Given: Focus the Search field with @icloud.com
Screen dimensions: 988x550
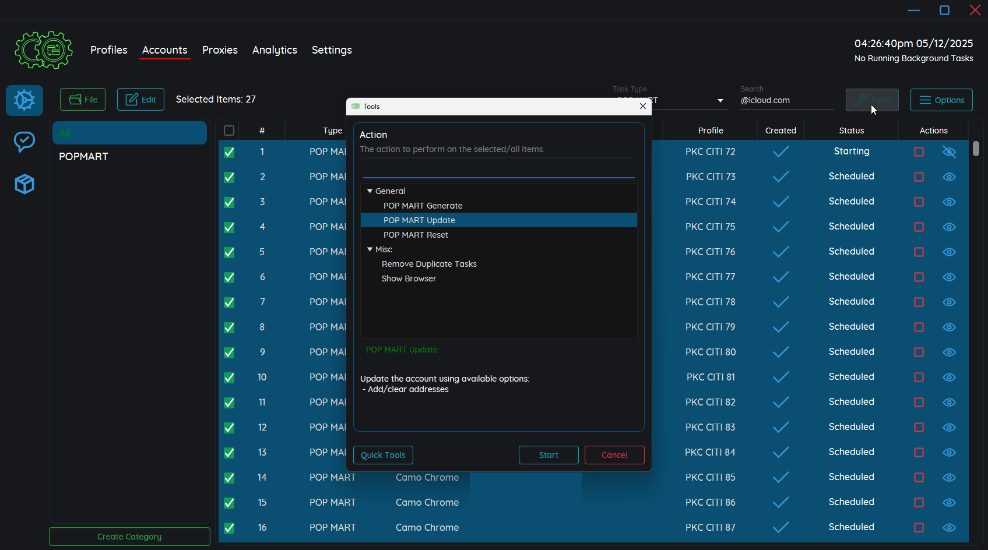Looking at the screenshot, I should click(787, 100).
